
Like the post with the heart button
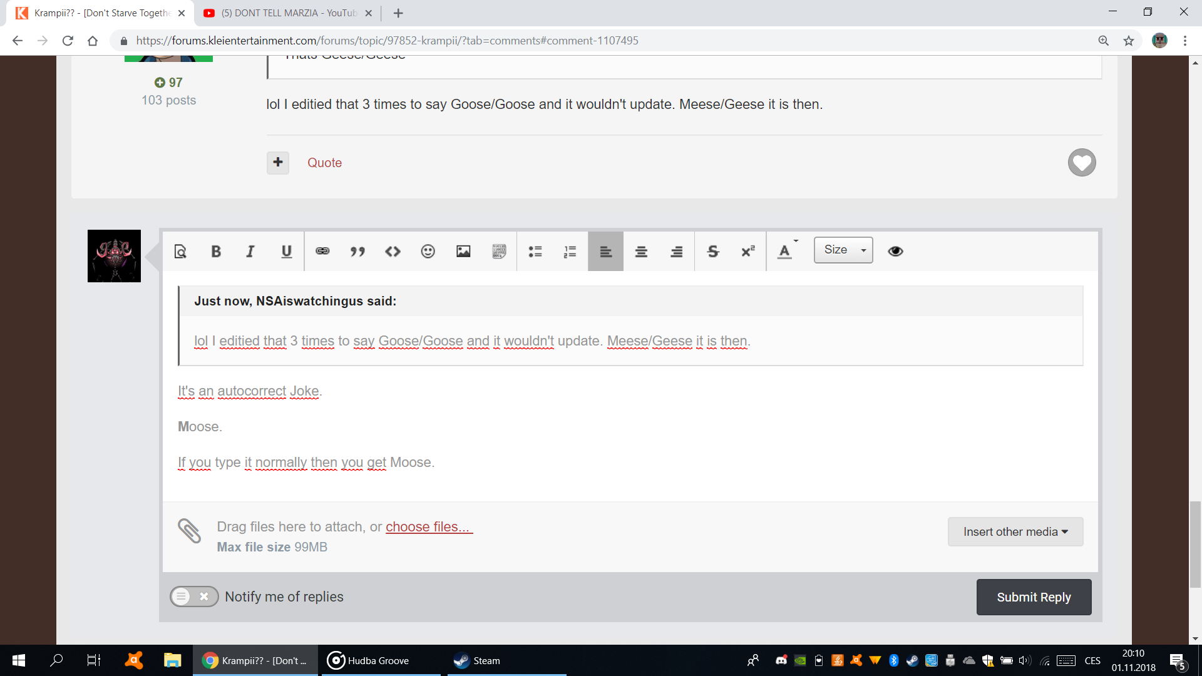pyautogui.click(x=1082, y=163)
